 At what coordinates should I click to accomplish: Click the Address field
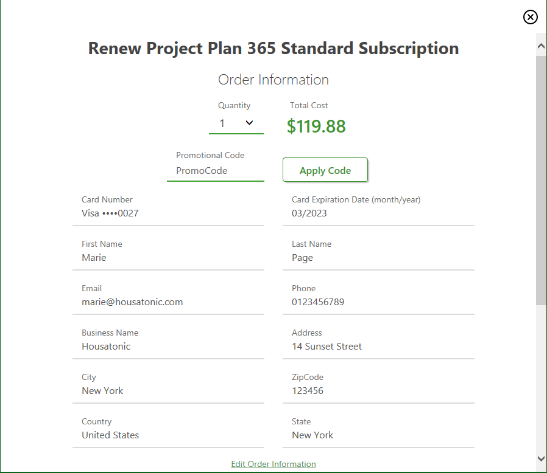pyautogui.click(x=378, y=347)
